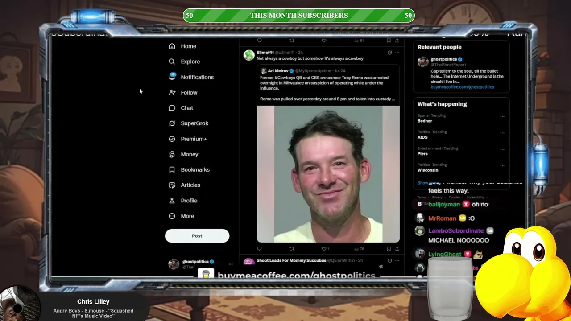Open more options for Wisconsin trend
The image size is (571, 321).
(x=502, y=166)
